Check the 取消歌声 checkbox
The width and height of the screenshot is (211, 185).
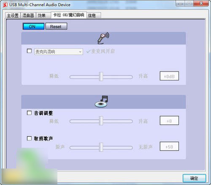(x=29, y=138)
